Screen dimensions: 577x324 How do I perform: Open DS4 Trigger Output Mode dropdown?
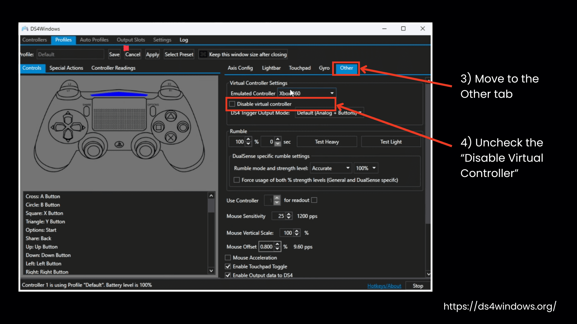[330, 113]
